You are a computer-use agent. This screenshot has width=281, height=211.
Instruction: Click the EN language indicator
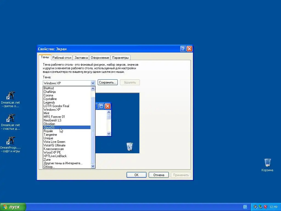tap(245, 207)
